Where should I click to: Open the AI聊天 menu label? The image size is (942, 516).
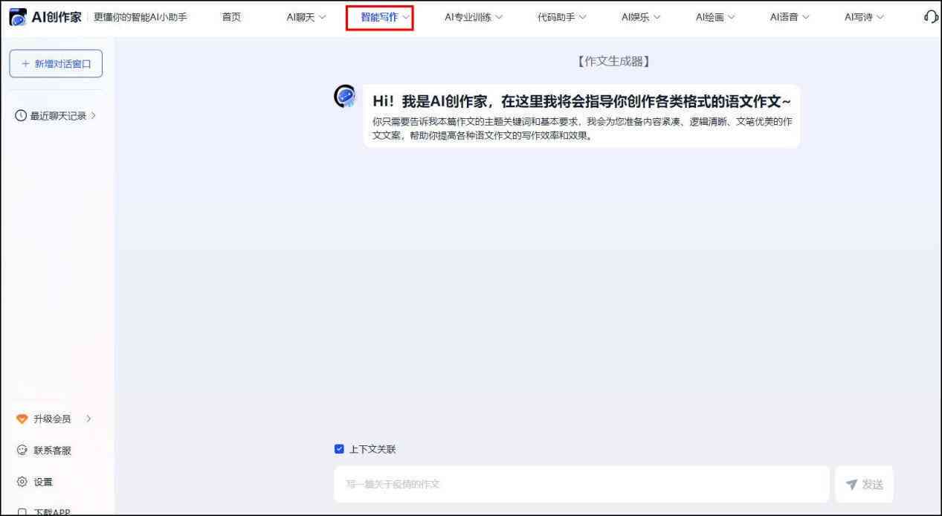pyautogui.click(x=301, y=17)
